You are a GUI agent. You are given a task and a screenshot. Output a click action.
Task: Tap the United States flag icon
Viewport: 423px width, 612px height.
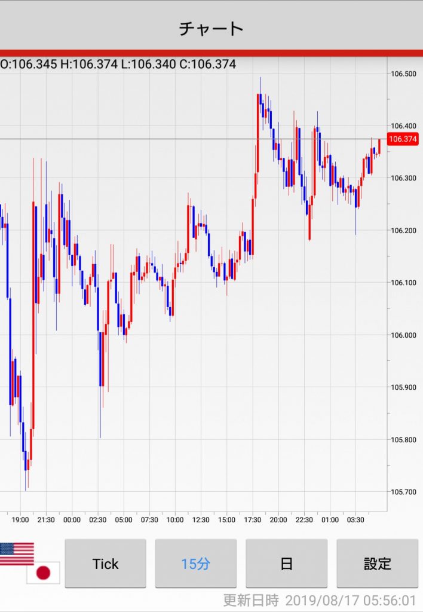17,553
